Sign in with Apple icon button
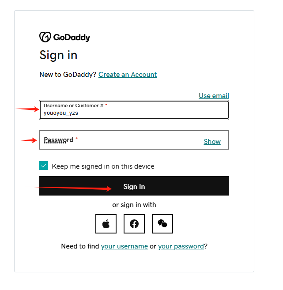283x290 pixels. tap(106, 224)
